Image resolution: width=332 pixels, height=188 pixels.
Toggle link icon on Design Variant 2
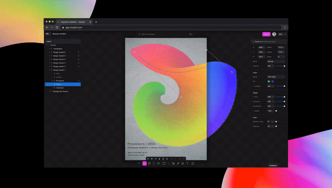pyautogui.click(x=78, y=67)
